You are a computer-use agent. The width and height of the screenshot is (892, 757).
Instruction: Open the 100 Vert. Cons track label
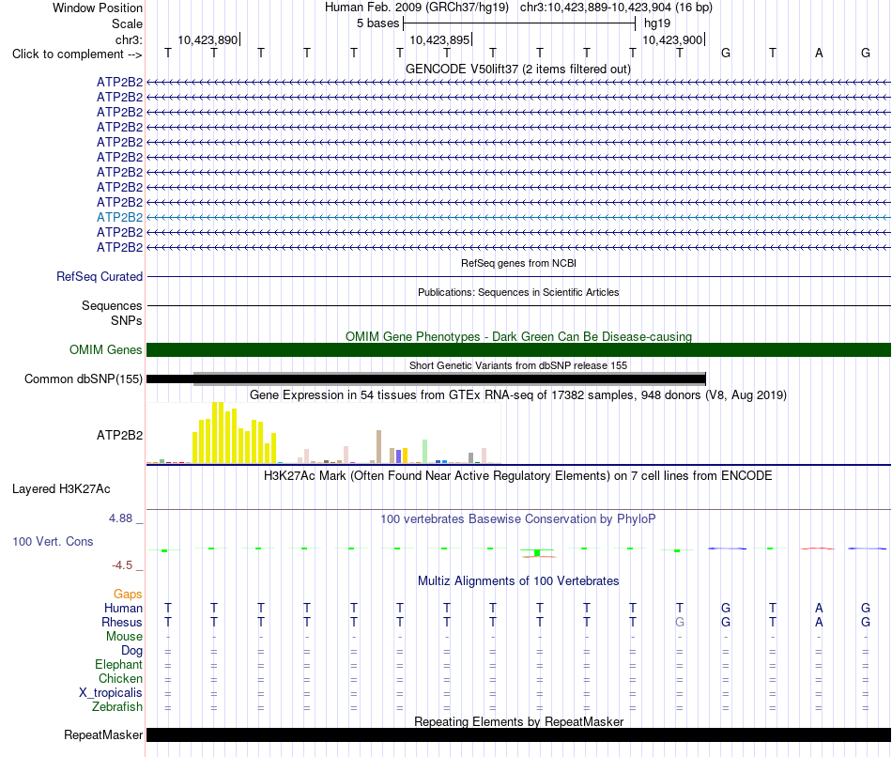point(53,541)
